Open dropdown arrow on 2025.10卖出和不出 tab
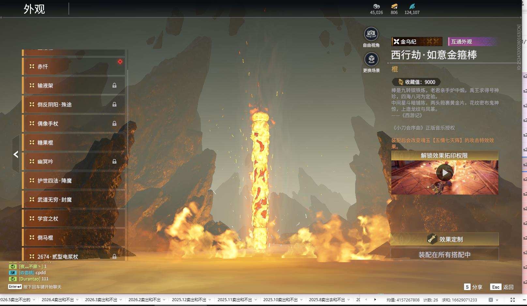The image size is (527, 306). tap(301, 300)
